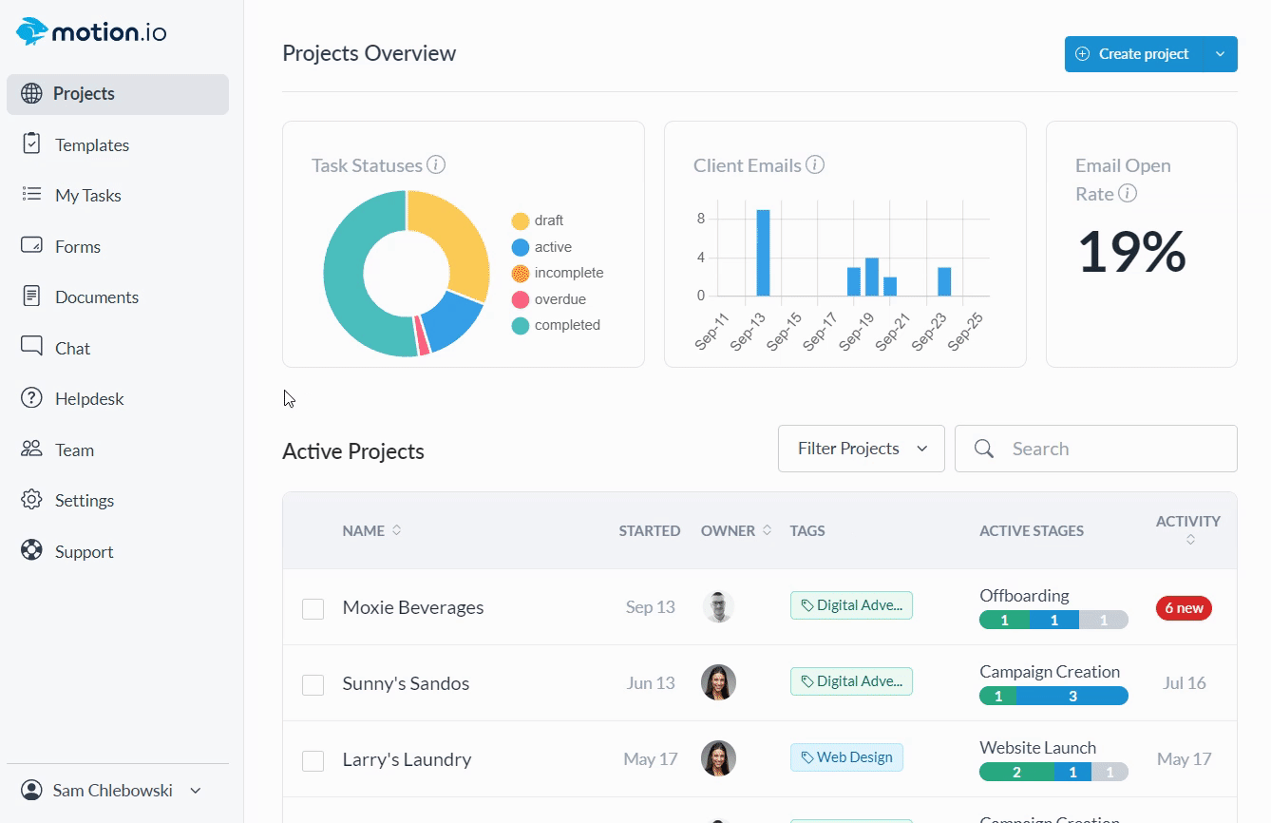Image resolution: width=1271 pixels, height=823 pixels.
Task: Click the Support lifebuoy icon
Action: 31,551
